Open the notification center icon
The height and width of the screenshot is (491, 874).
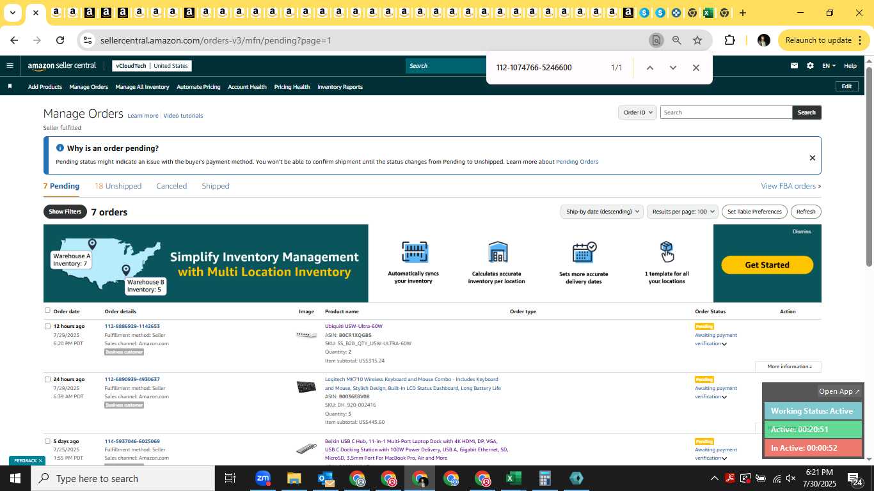(855, 478)
